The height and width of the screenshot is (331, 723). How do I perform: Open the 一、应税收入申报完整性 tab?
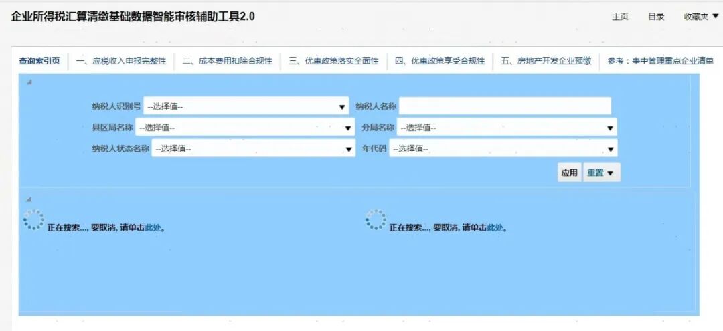tap(121, 61)
